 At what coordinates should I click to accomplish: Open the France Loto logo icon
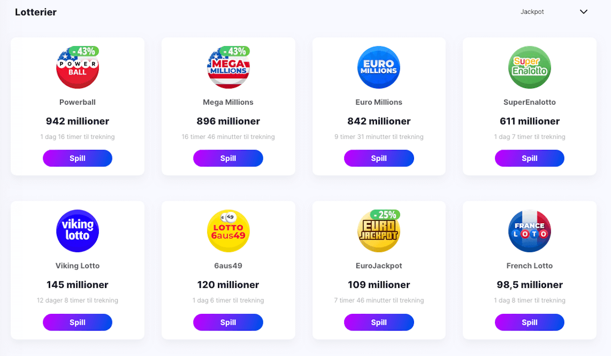(530, 231)
